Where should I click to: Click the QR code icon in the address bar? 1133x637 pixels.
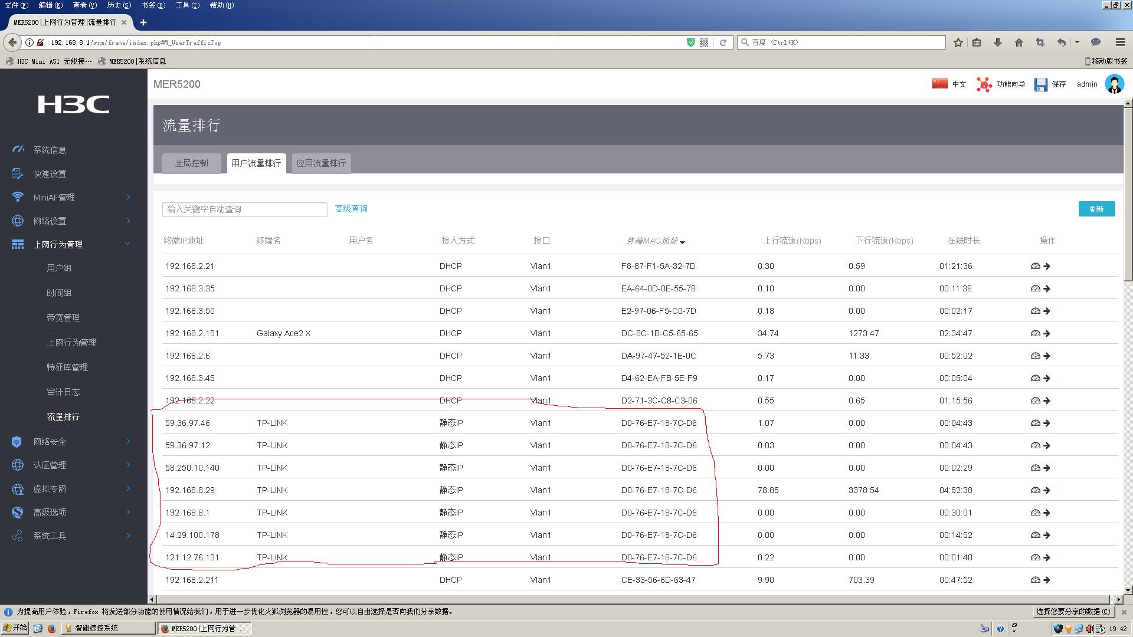704,42
